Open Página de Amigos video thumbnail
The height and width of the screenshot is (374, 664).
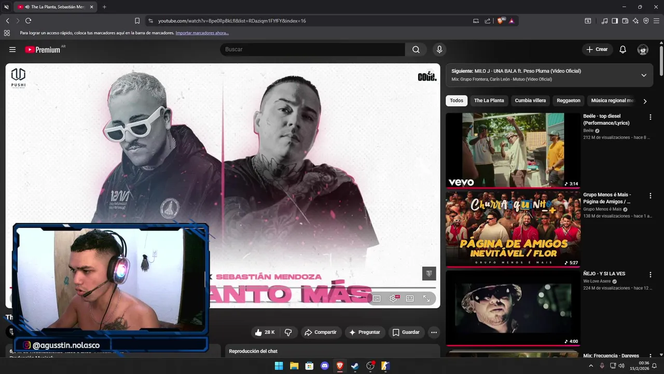click(x=513, y=229)
